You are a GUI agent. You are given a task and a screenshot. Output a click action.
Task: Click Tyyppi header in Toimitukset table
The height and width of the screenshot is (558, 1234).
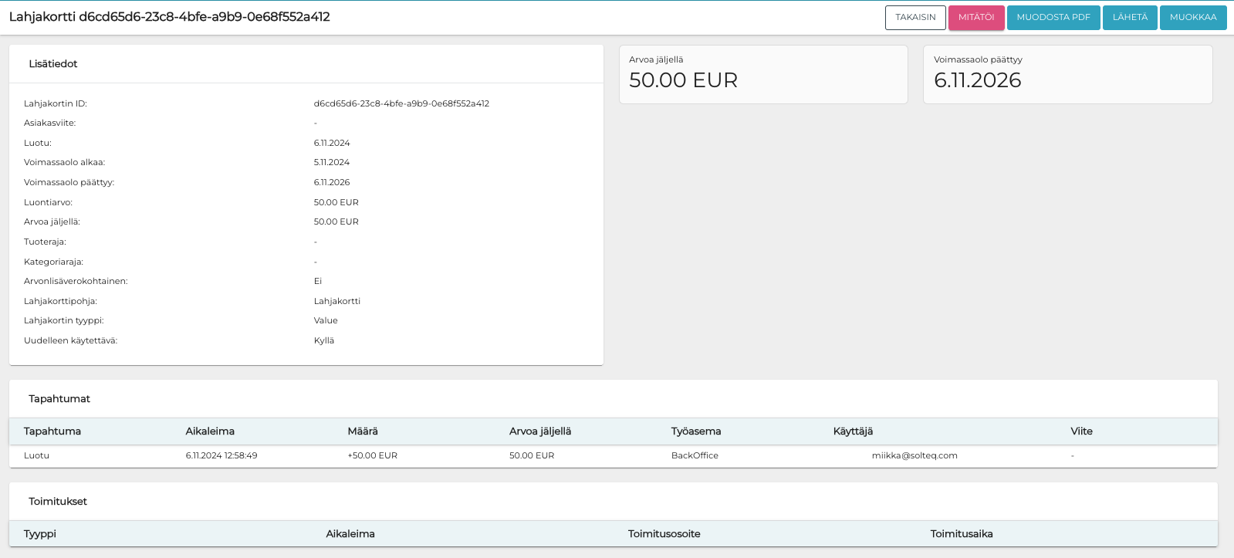pyautogui.click(x=40, y=534)
